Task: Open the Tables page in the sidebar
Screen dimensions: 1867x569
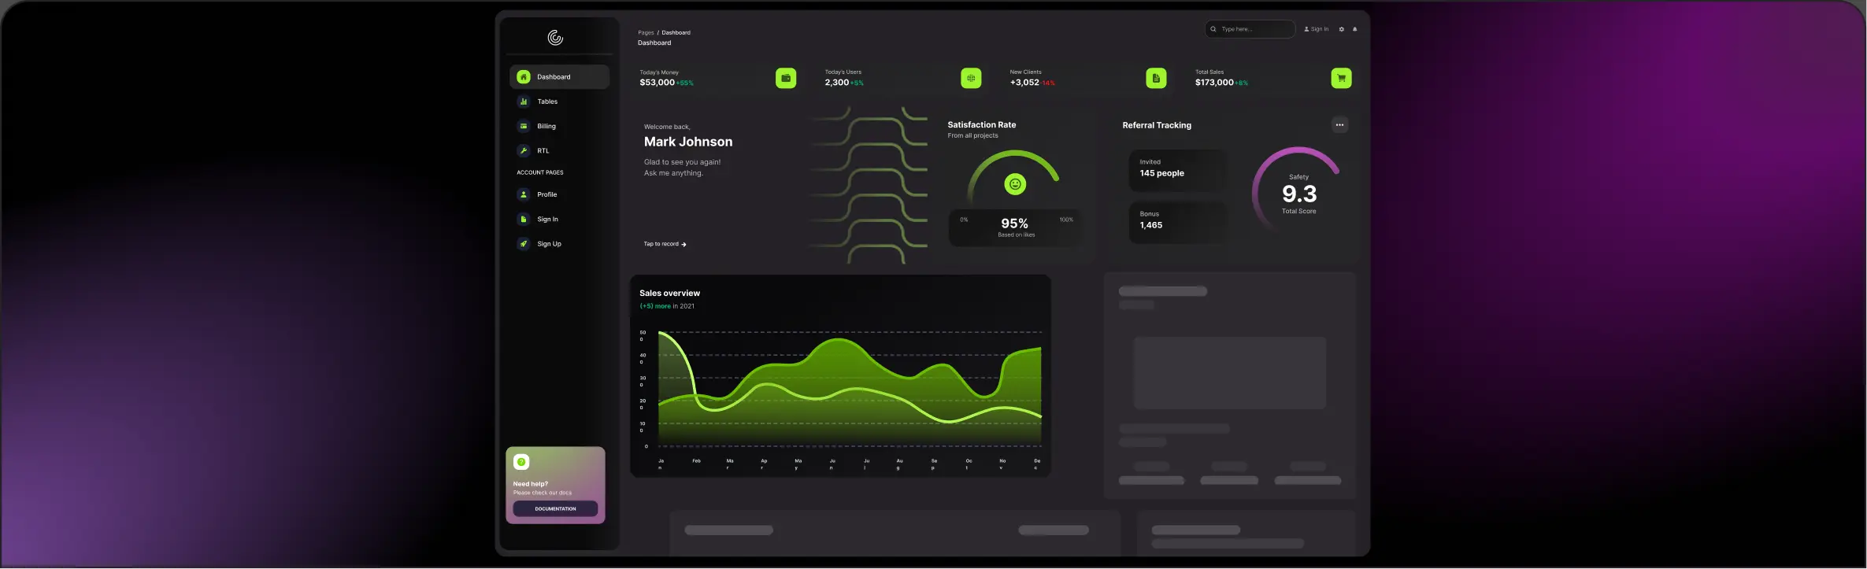Action: coord(546,102)
